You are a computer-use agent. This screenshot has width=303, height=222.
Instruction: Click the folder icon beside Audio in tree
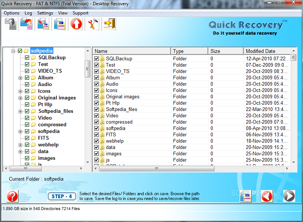(x=33, y=85)
